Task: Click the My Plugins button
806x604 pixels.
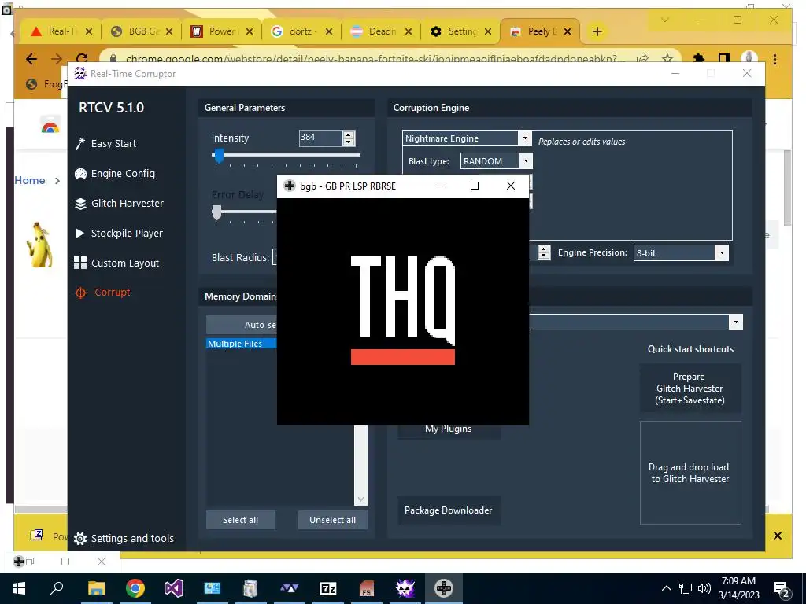Action: pyautogui.click(x=449, y=429)
